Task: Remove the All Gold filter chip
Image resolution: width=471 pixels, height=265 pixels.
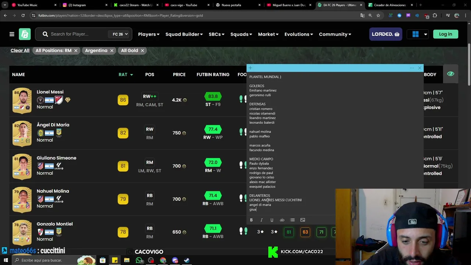Action: (x=142, y=50)
